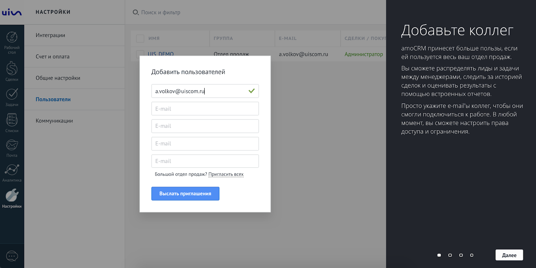Select the fourth onboarding step dot
This screenshot has width=536, height=268.
click(472, 255)
